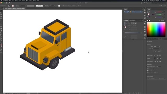Image resolution: width=167 pixels, height=94 pixels.
Task: Click the gradient thumbnail preview
Action: [x=125, y=23]
